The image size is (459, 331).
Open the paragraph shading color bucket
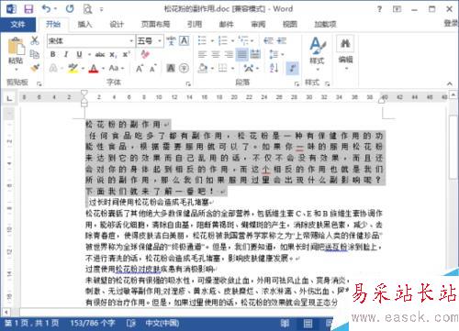(203, 68)
